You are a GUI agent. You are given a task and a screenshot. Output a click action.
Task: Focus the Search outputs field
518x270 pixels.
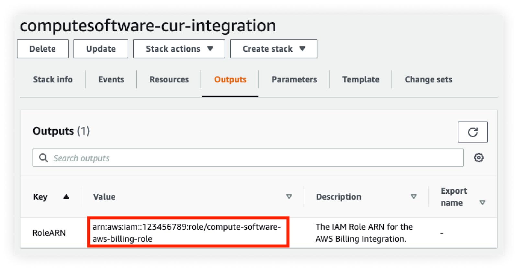click(x=248, y=158)
